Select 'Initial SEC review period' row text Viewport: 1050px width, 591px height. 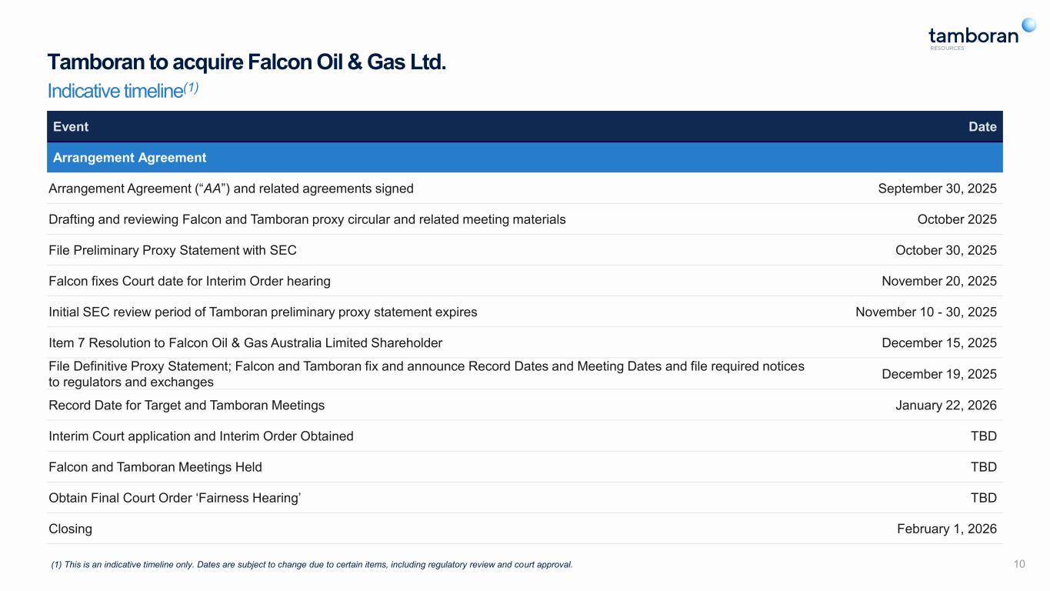(262, 312)
